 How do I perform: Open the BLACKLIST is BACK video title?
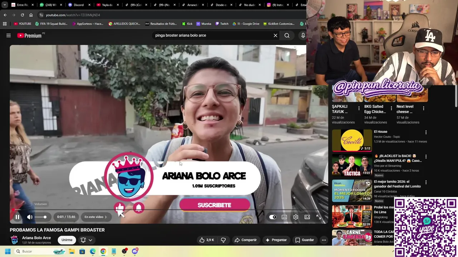[398, 158]
